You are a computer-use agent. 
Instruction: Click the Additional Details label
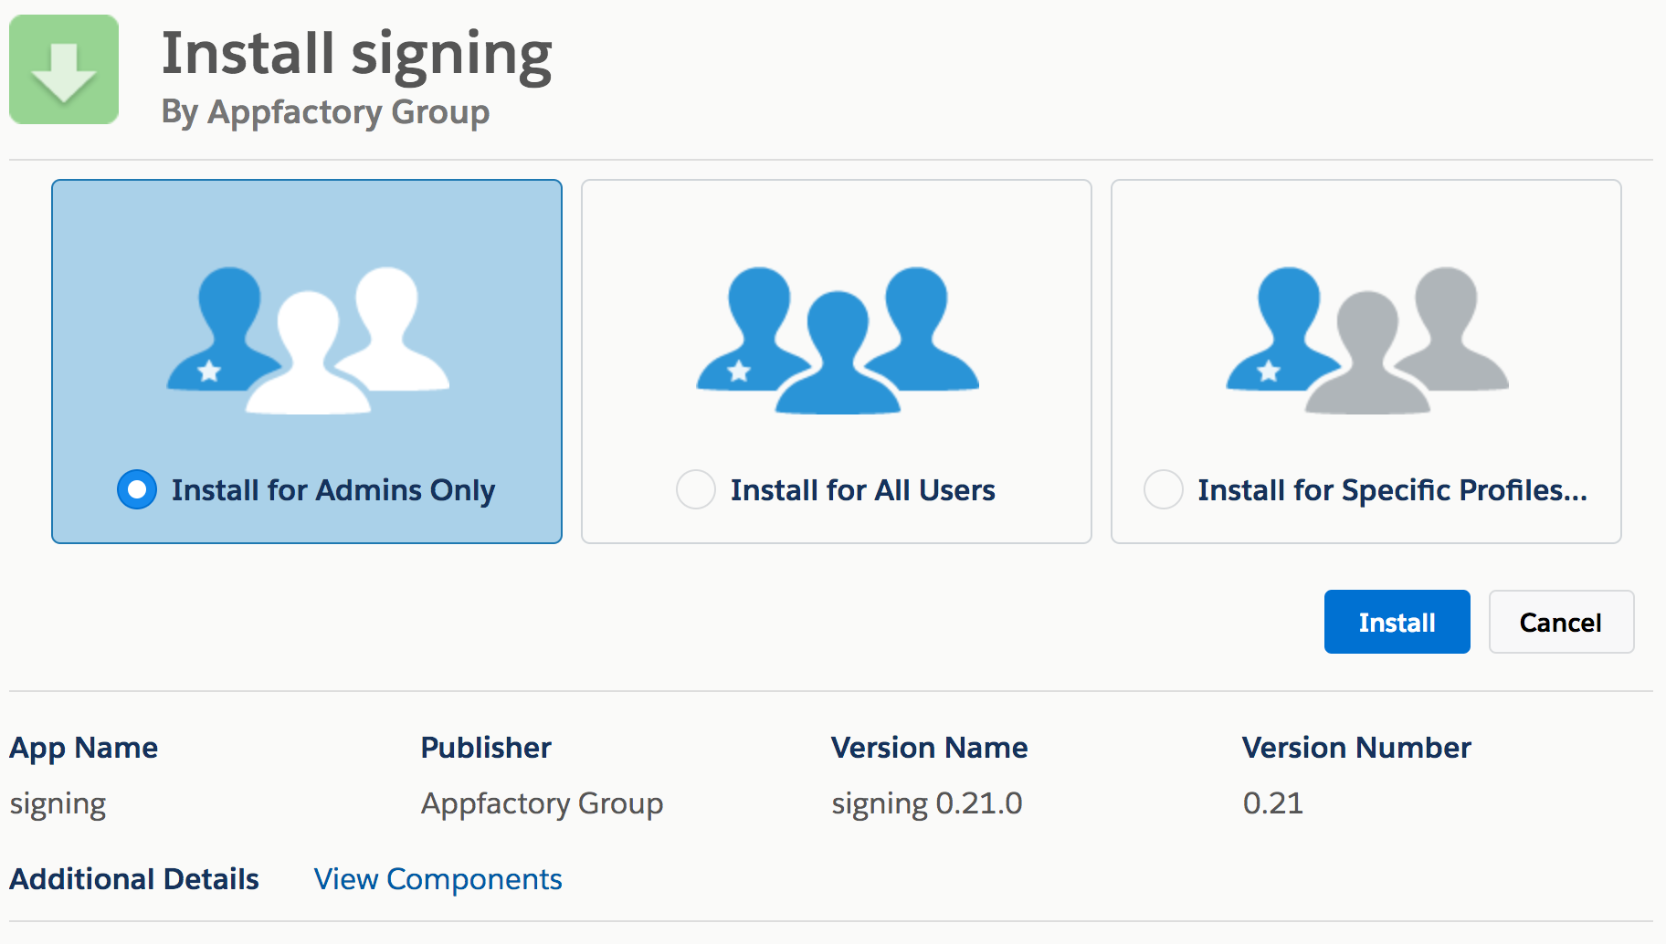pyautogui.click(x=134, y=878)
